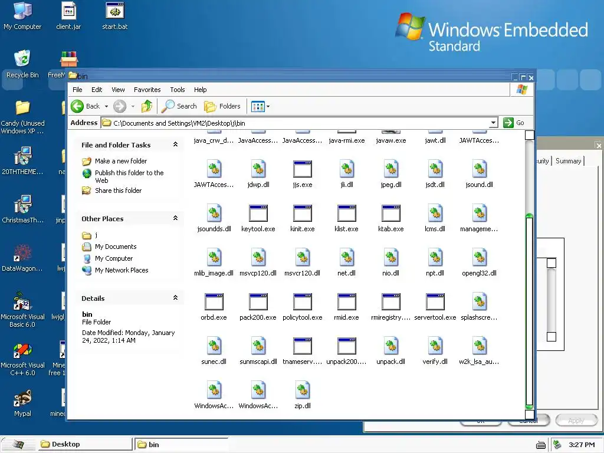The width and height of the screenshot is (604, 453).
Task: Select mlib_image.dll file icon
Action: click(214, 257)
